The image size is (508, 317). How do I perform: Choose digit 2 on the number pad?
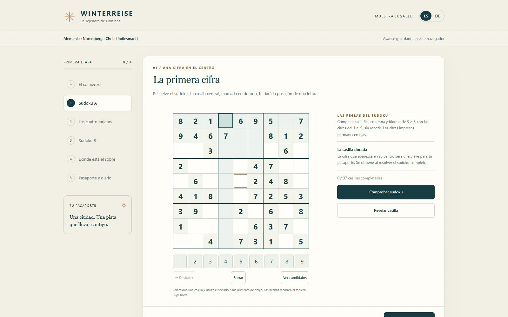pos(195,262)
